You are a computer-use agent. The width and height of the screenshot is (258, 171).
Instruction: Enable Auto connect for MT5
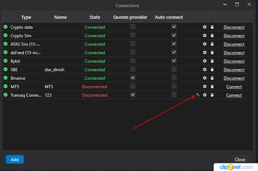174,86
